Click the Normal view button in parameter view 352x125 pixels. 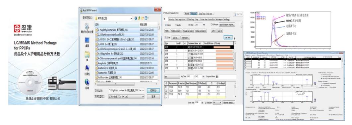tap(187, 14)
